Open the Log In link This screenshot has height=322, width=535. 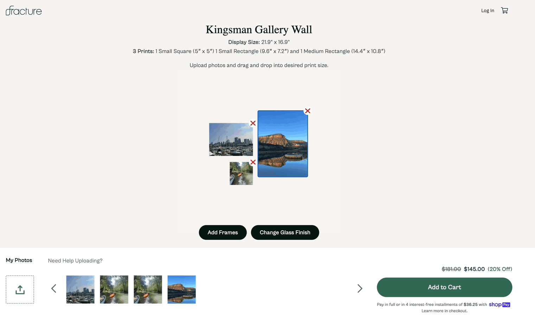pos(488,11)
